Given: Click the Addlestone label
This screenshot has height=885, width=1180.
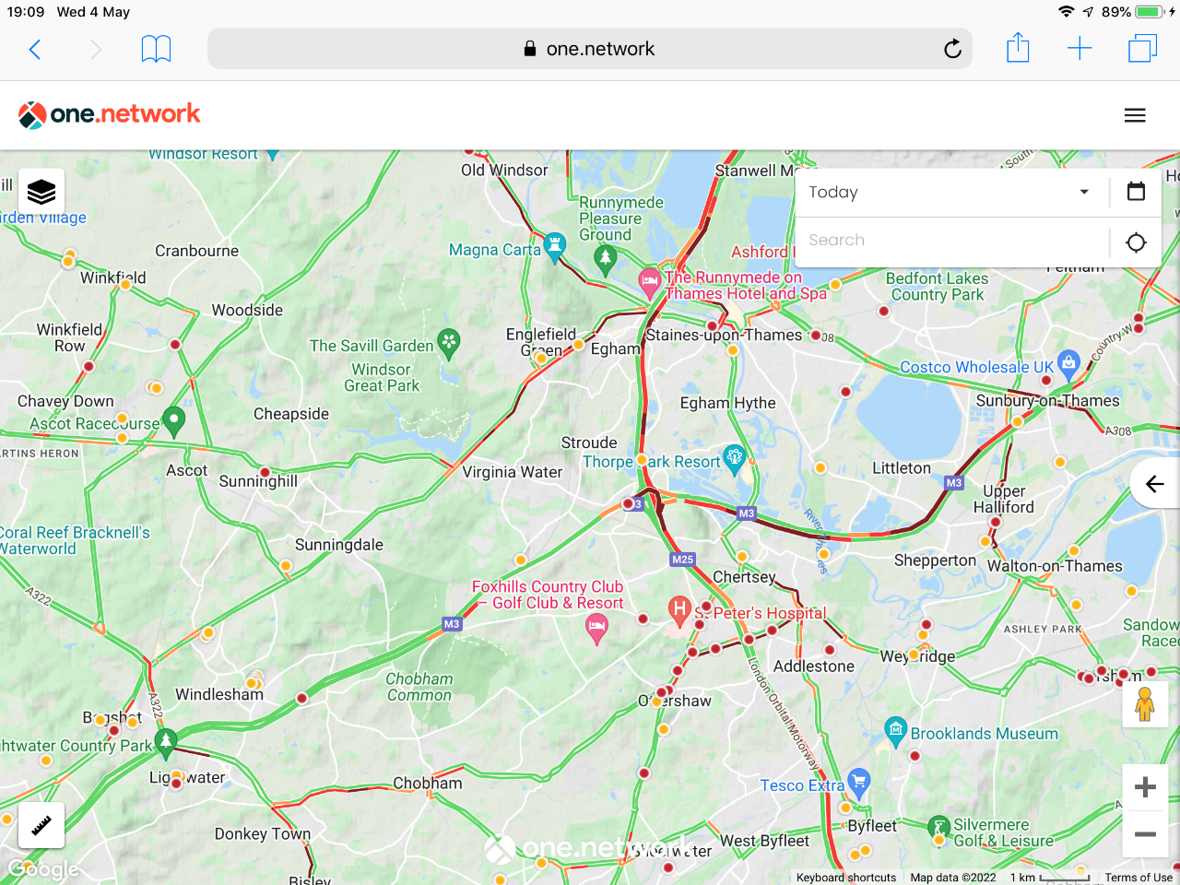Looking at the screenshot, I should 814,666.
